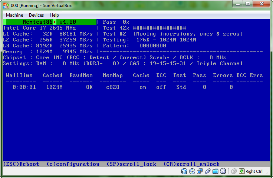Image resolution: width=273 pixels, height=178 pixels.
Task: Click the (CR)scroll_unlock option text
Action: point(191,164)
